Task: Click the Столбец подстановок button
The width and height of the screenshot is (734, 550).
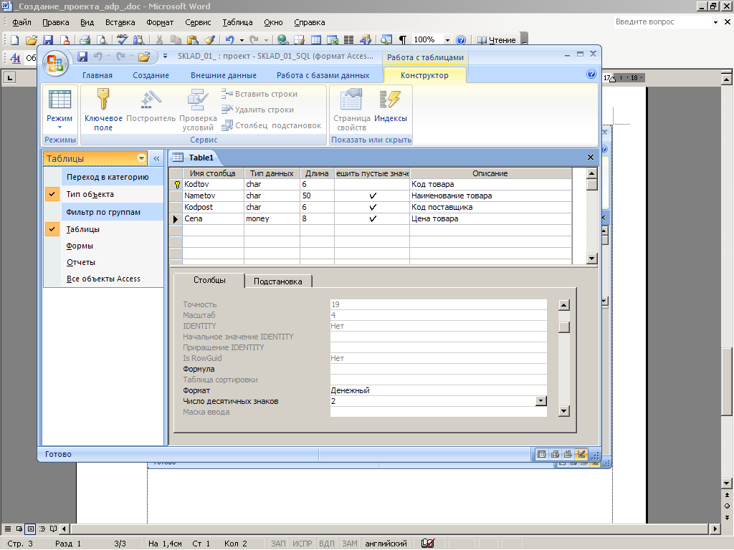Action: coord(272,125)
